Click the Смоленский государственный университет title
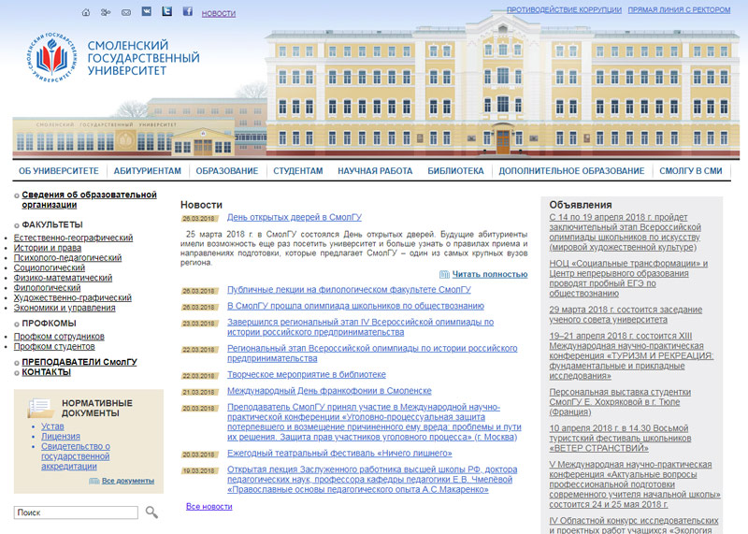The width and height of the screenshot is (748, 534). [x=143, y=58]
